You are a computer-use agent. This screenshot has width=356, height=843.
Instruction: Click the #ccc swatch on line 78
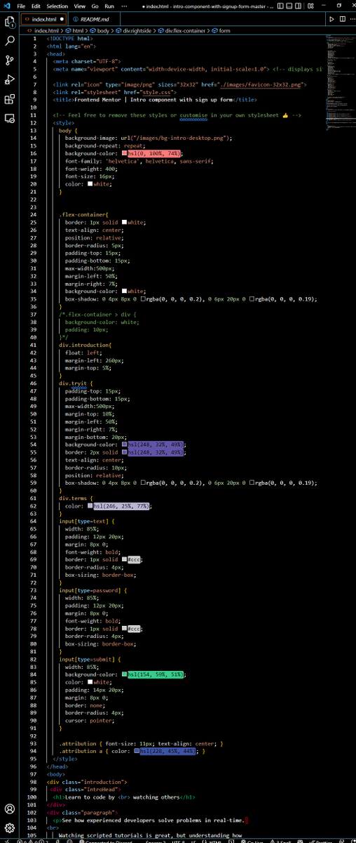(x=124, y=628)
